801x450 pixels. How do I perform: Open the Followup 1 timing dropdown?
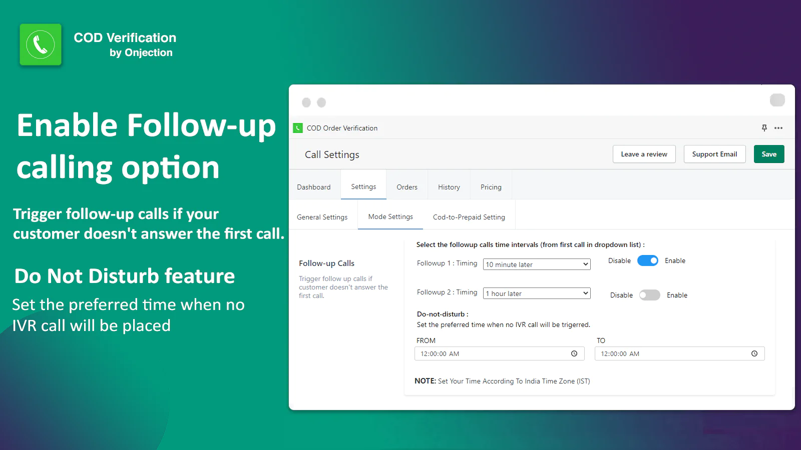(536, 264)
